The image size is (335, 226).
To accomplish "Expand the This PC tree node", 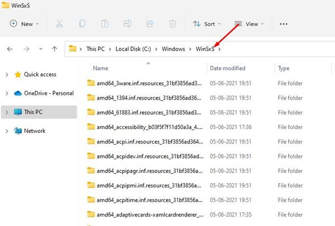I will pos(7,112).
